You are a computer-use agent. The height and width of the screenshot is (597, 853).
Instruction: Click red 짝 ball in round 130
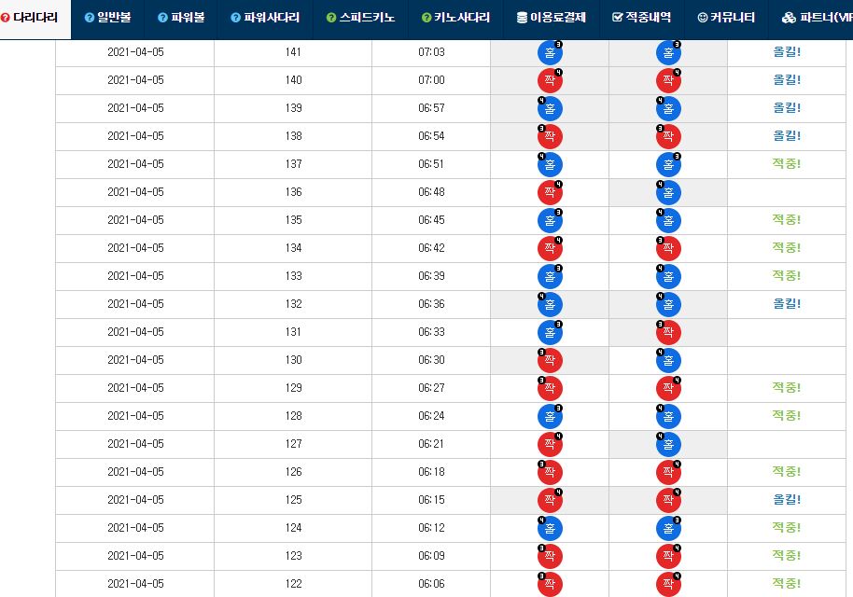550,360
